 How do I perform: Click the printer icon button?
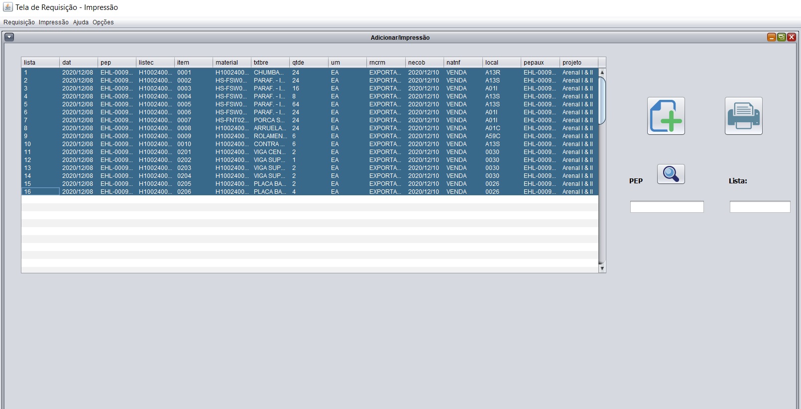pos(743,116)
